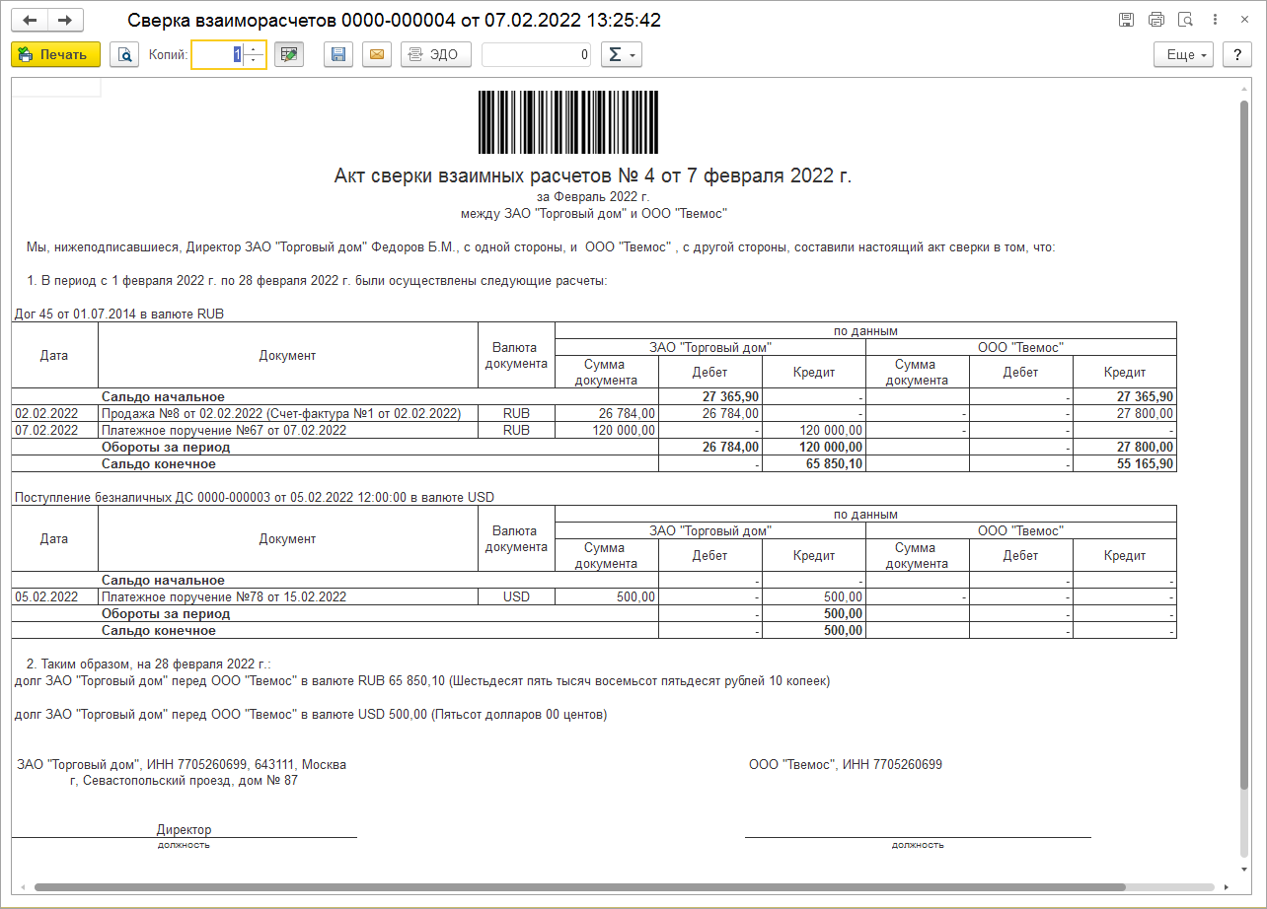
Task: Click the ЭДО button
Action: tap(435, 54)
